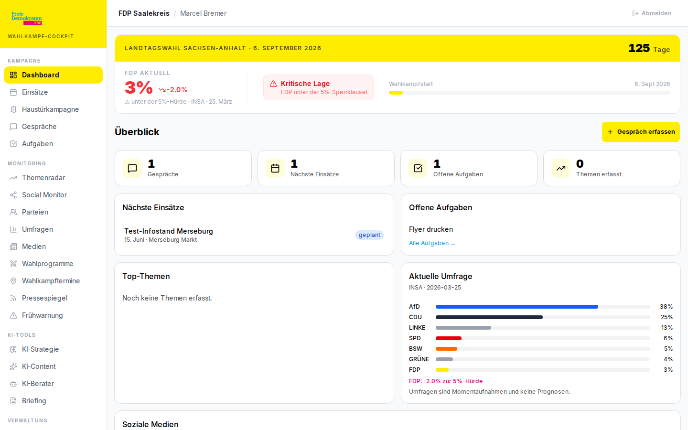Image resolution: width=688 pixels, height=430 pixels.
Task: Open the KI-Berater assistant
Action: click(53, 384)
